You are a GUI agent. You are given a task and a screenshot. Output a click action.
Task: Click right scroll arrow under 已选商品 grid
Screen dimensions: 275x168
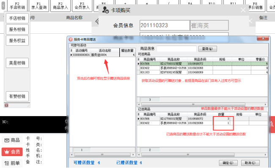(265, 154)
